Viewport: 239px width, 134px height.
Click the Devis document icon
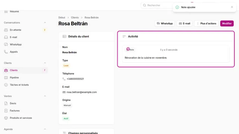pyautogui.click(x=6, y=103)
